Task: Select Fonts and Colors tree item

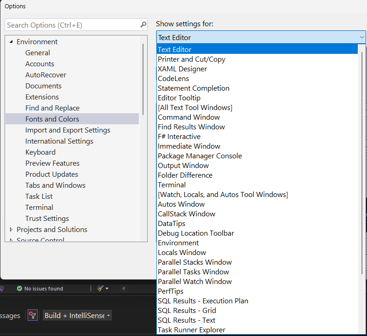Action: click(72, 119)
